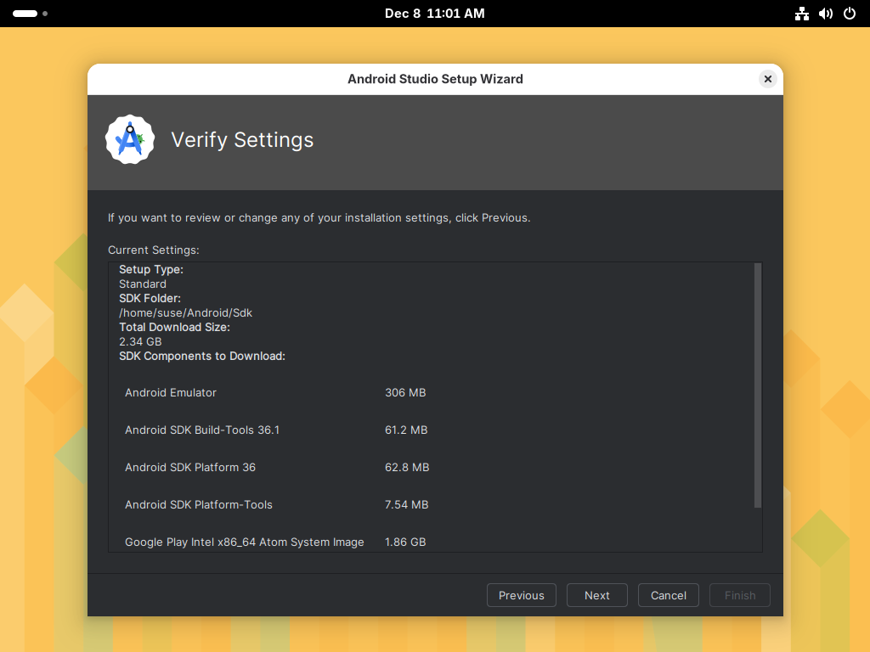
Task: Select the Android SDK Build-Tools 36.1 entry
Action: tap(202, 430)
